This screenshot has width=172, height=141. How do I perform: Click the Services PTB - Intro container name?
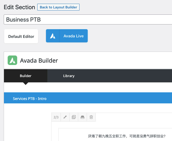[x=30, y=99]
